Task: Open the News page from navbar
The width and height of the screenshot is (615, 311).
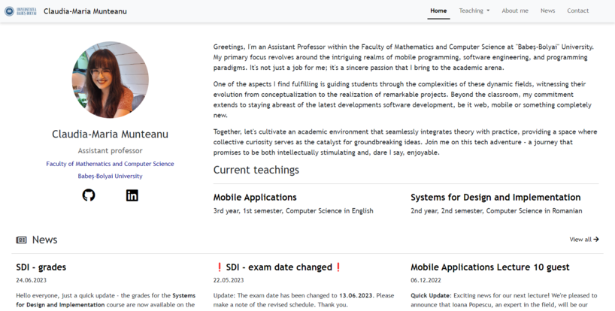Action: click(547, 11)
